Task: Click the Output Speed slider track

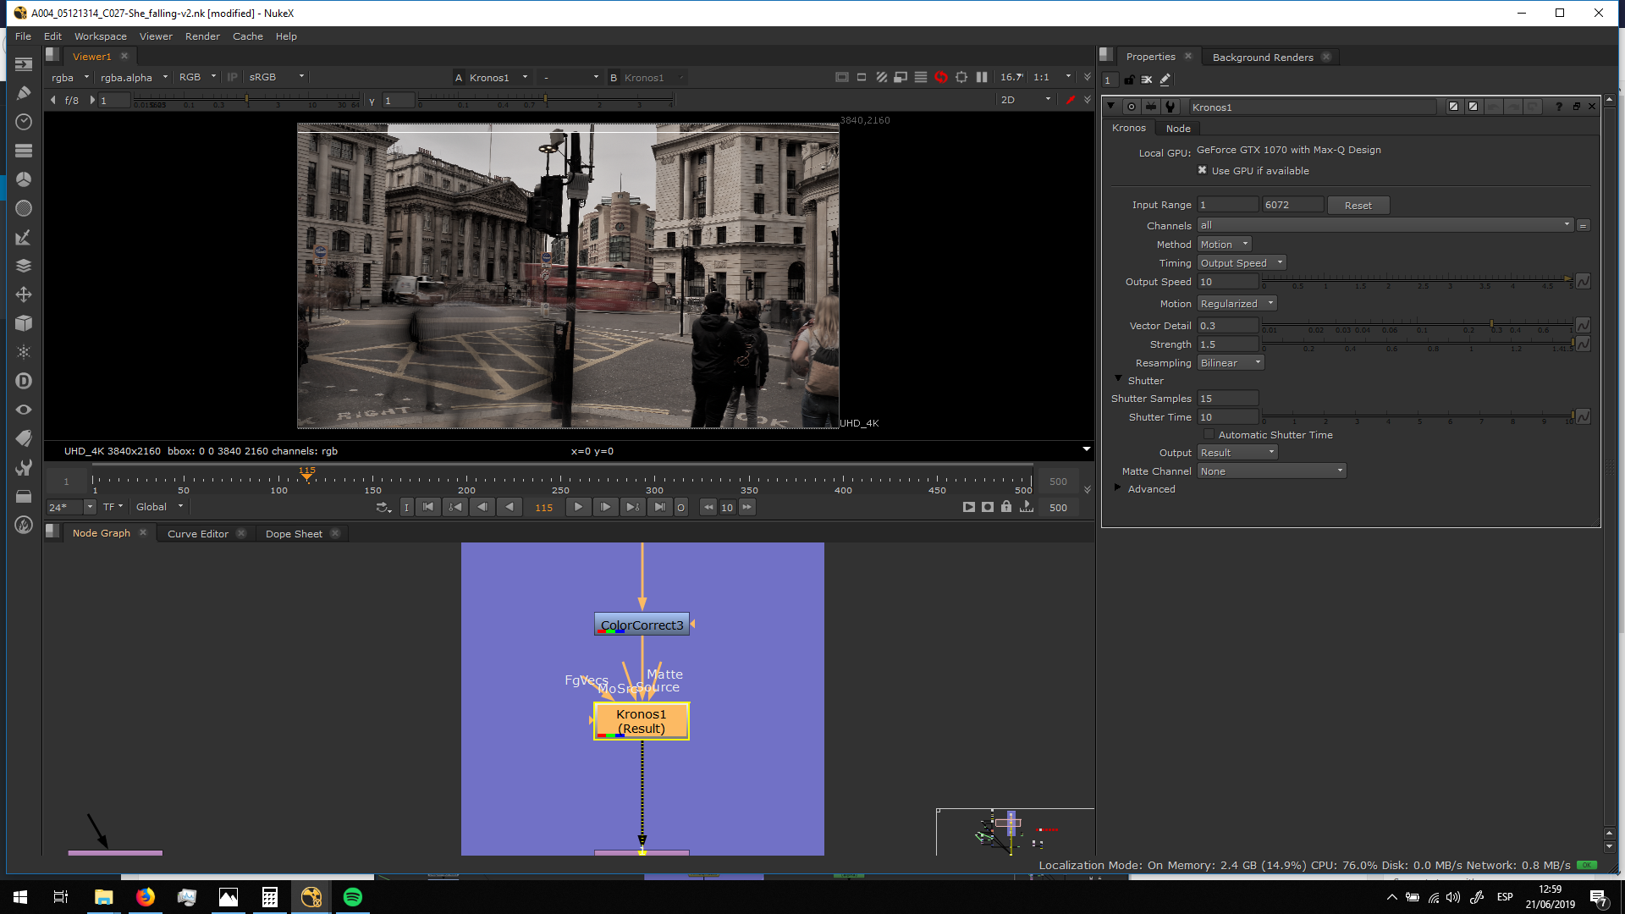Action: [x=1413, y=278]
